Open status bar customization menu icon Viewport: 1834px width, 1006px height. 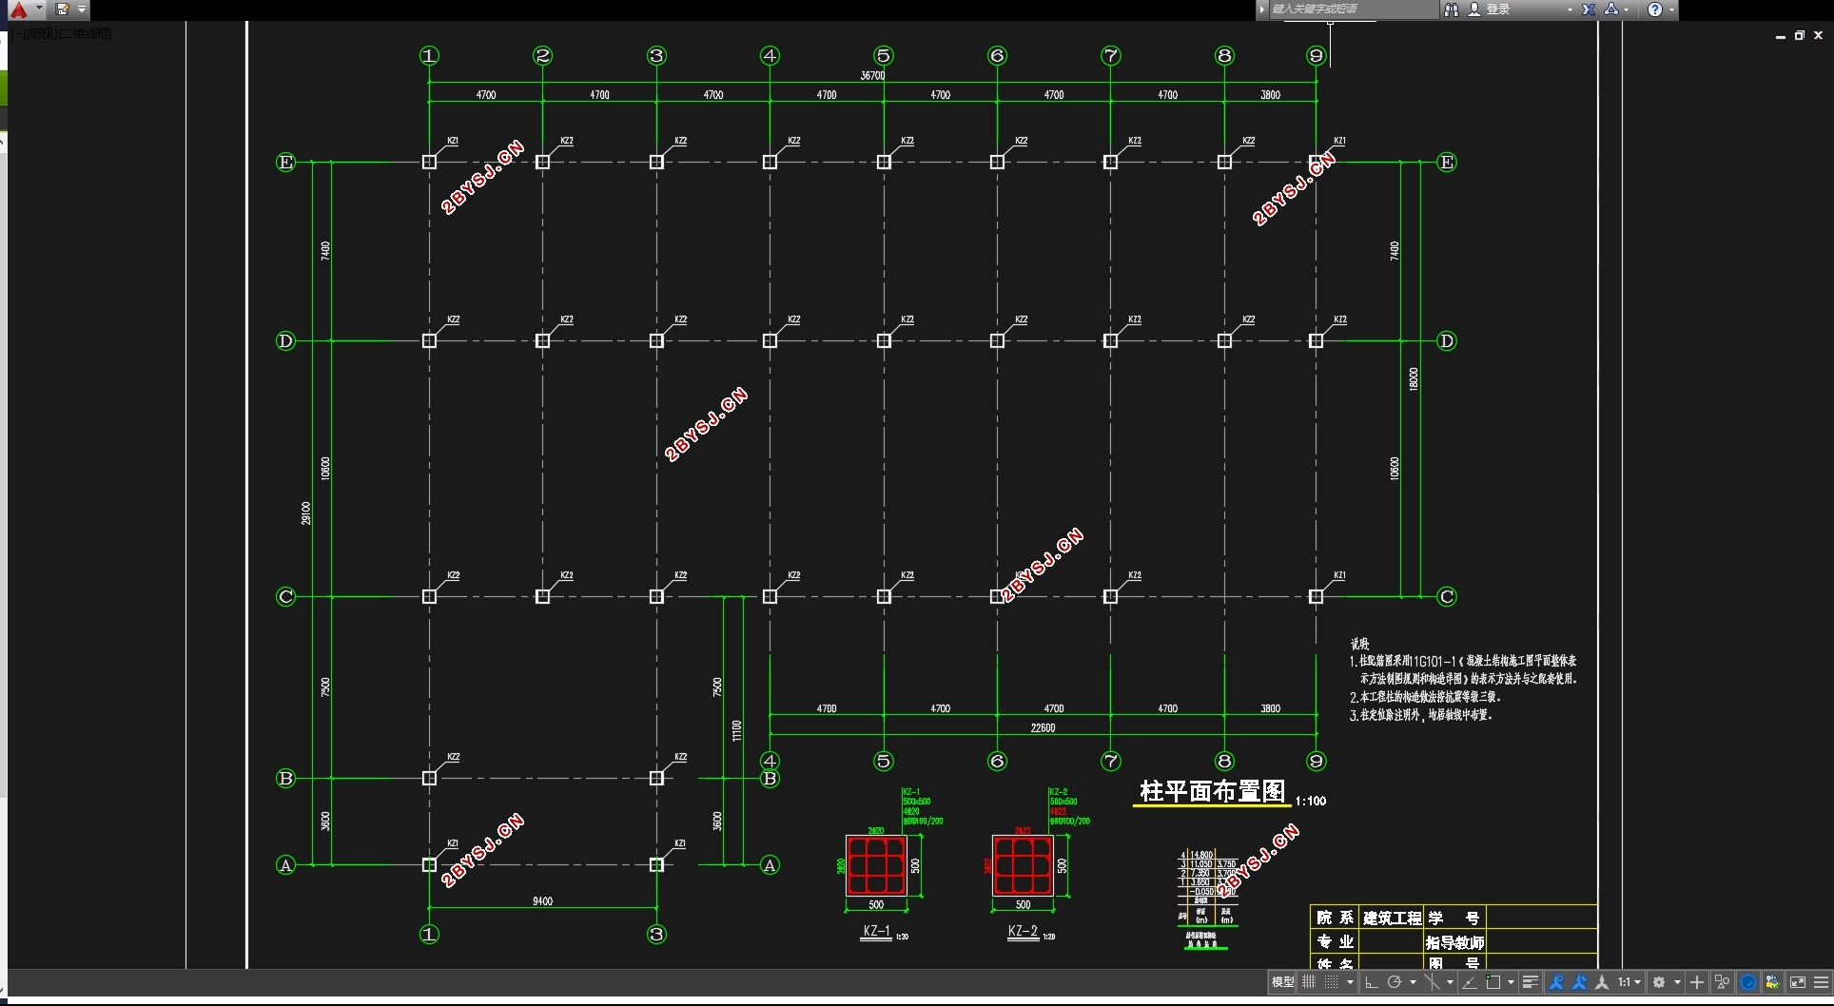[x=1822, y=982]
